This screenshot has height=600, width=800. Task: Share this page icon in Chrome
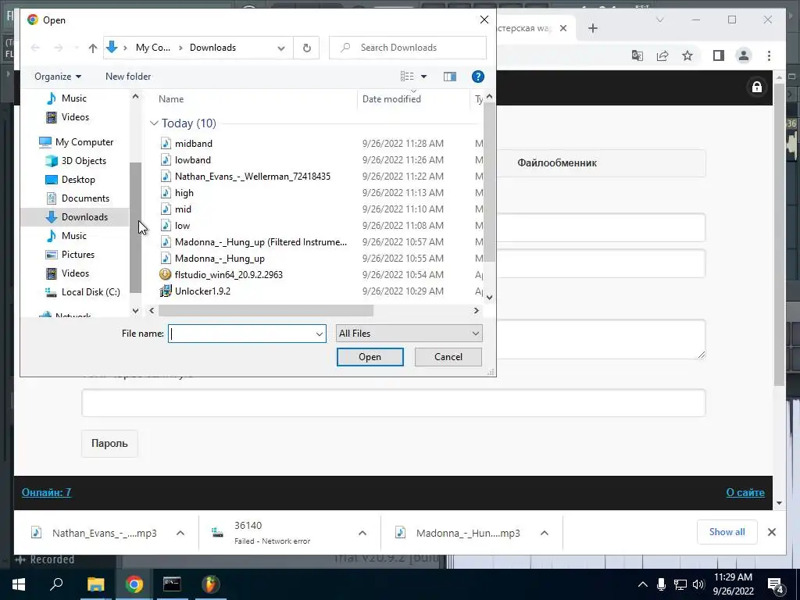(662, 55)
